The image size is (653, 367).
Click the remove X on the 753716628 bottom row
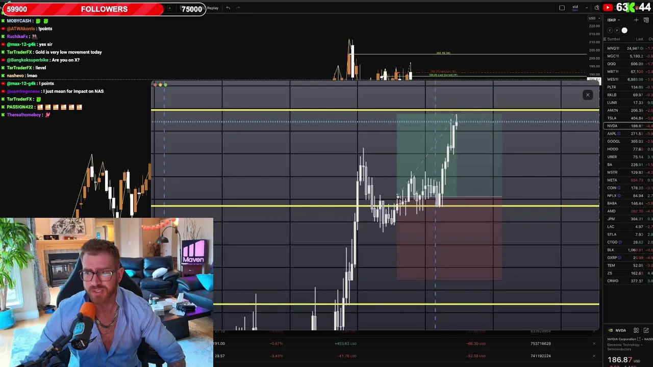click(594, 344)
